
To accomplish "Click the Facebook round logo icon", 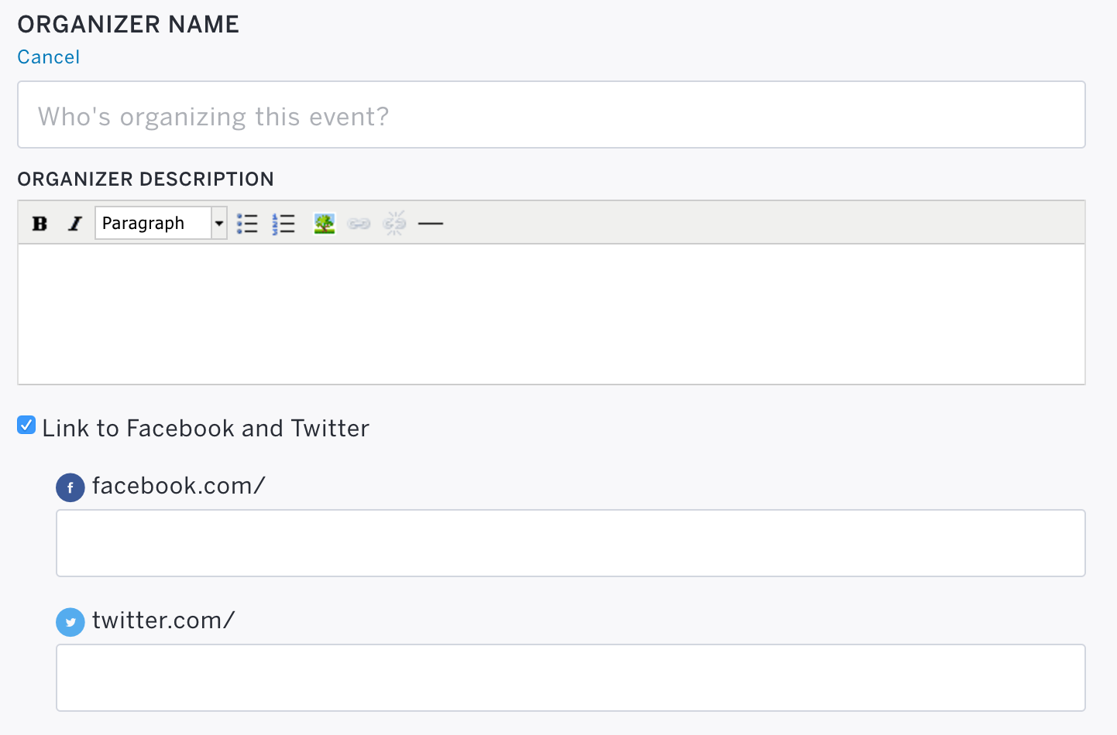I will pos(70,487).
